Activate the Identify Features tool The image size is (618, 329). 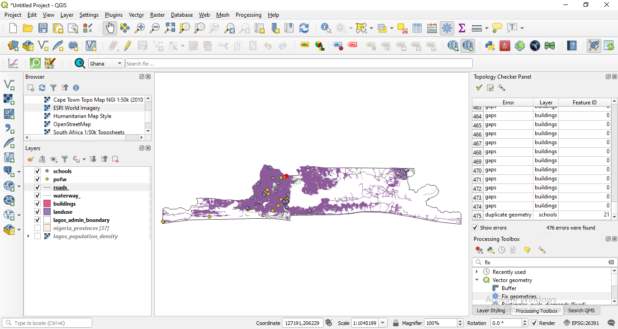click(x=326, y=28)
